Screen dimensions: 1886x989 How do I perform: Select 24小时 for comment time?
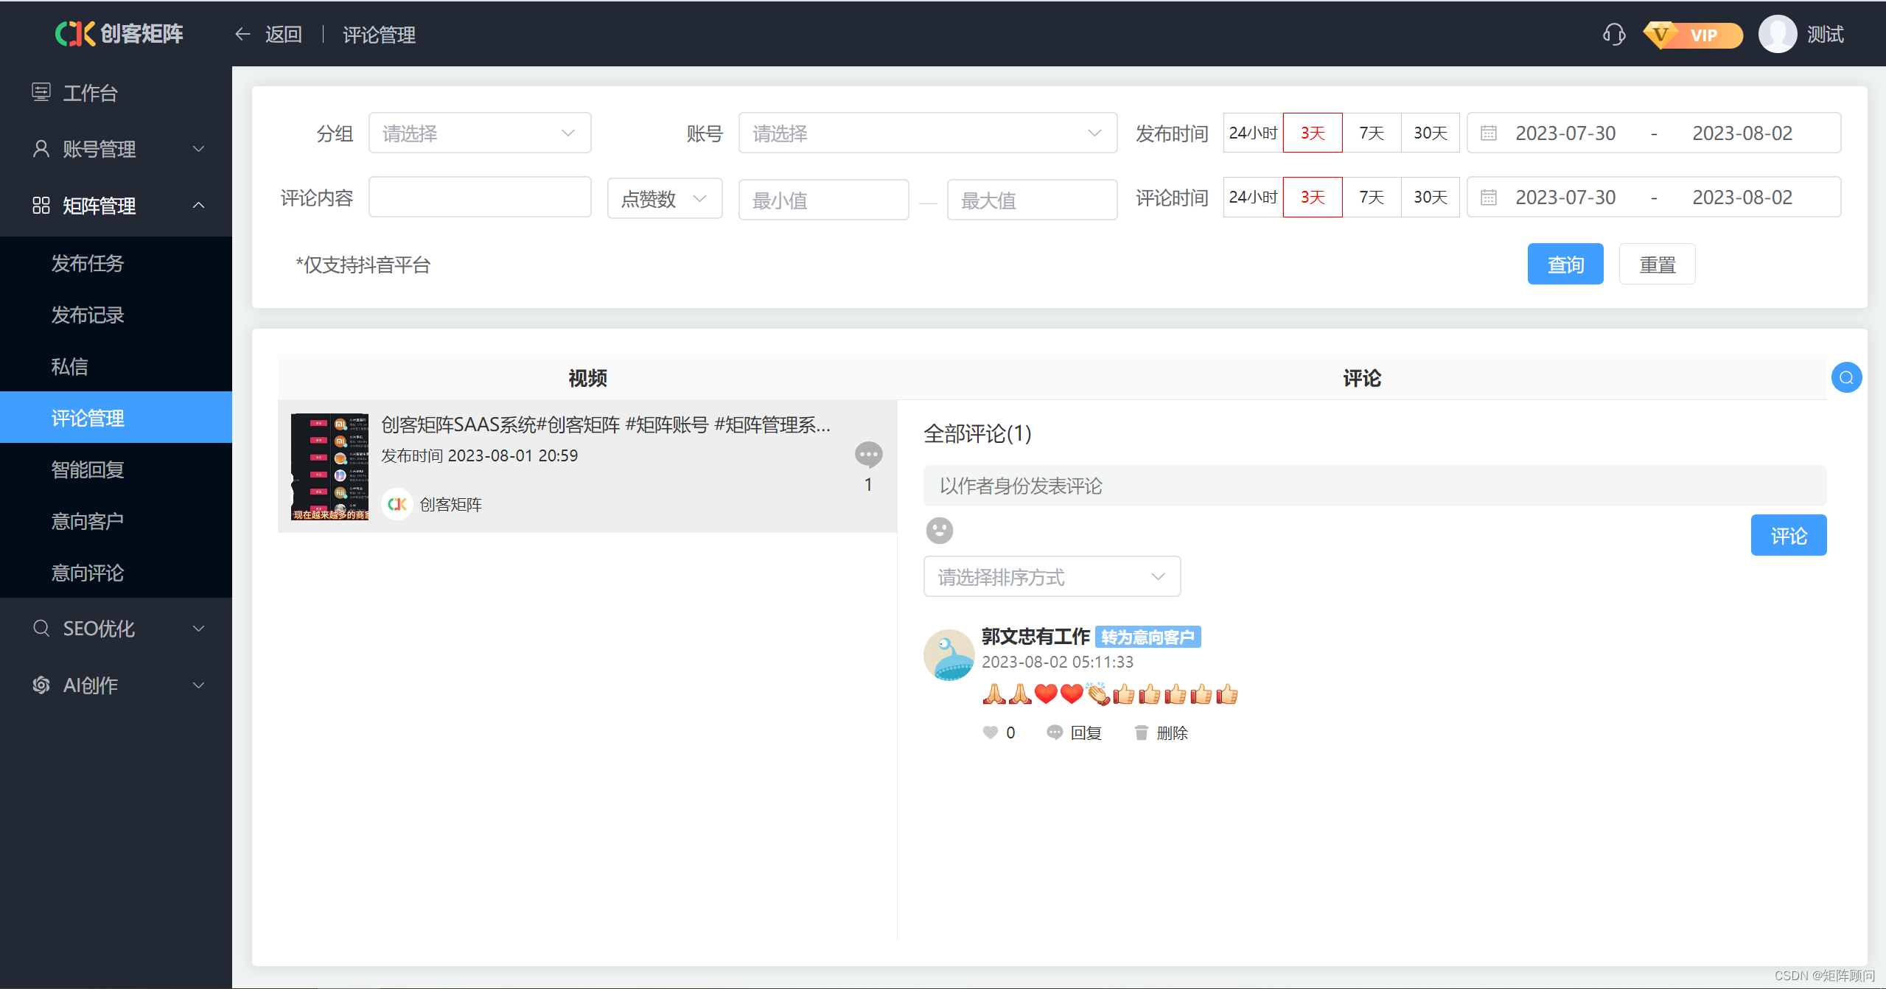point(1252,197)
